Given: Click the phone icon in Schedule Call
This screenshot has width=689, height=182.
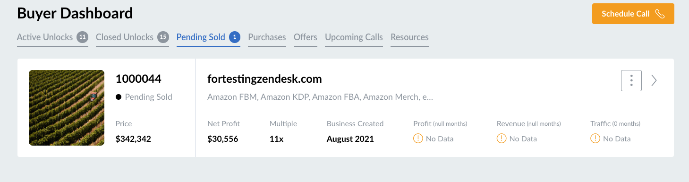Looking at the screenshot, I should click(660, 14).
